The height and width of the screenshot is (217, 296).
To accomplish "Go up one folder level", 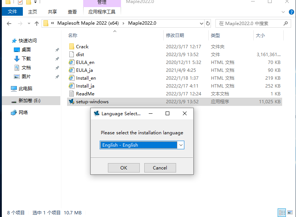I will pyautogui.click(x=37, y=24).
